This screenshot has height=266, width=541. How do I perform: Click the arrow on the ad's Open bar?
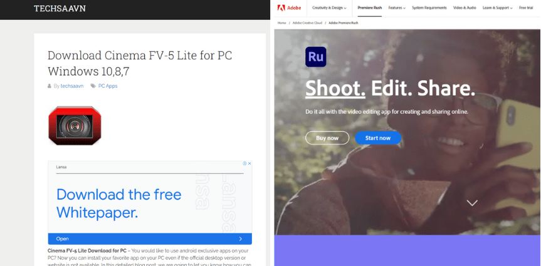point(241,239)
